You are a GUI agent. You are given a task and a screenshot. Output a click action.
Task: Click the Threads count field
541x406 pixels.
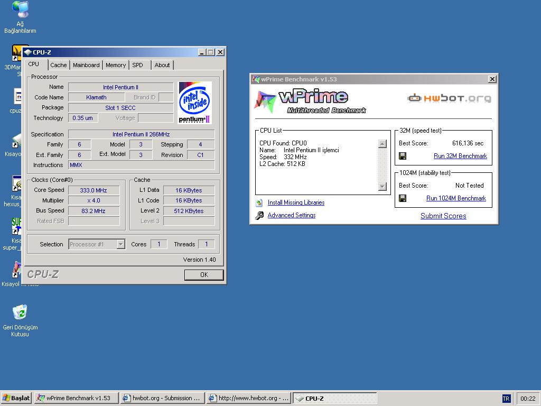coord(207,244)
